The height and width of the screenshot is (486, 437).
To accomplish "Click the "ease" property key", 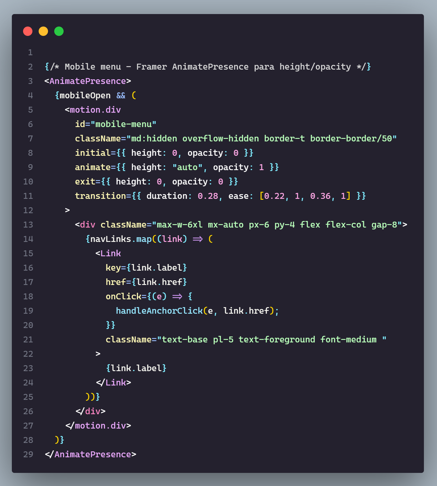I will 238,196.
